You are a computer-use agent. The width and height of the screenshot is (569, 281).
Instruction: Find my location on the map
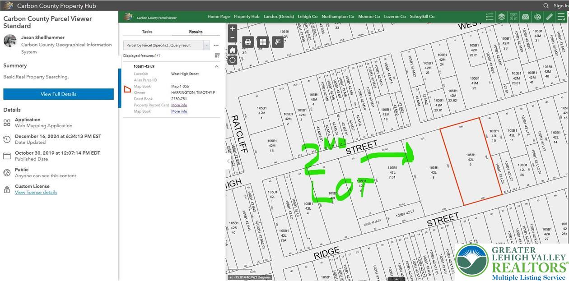[233, 60]
